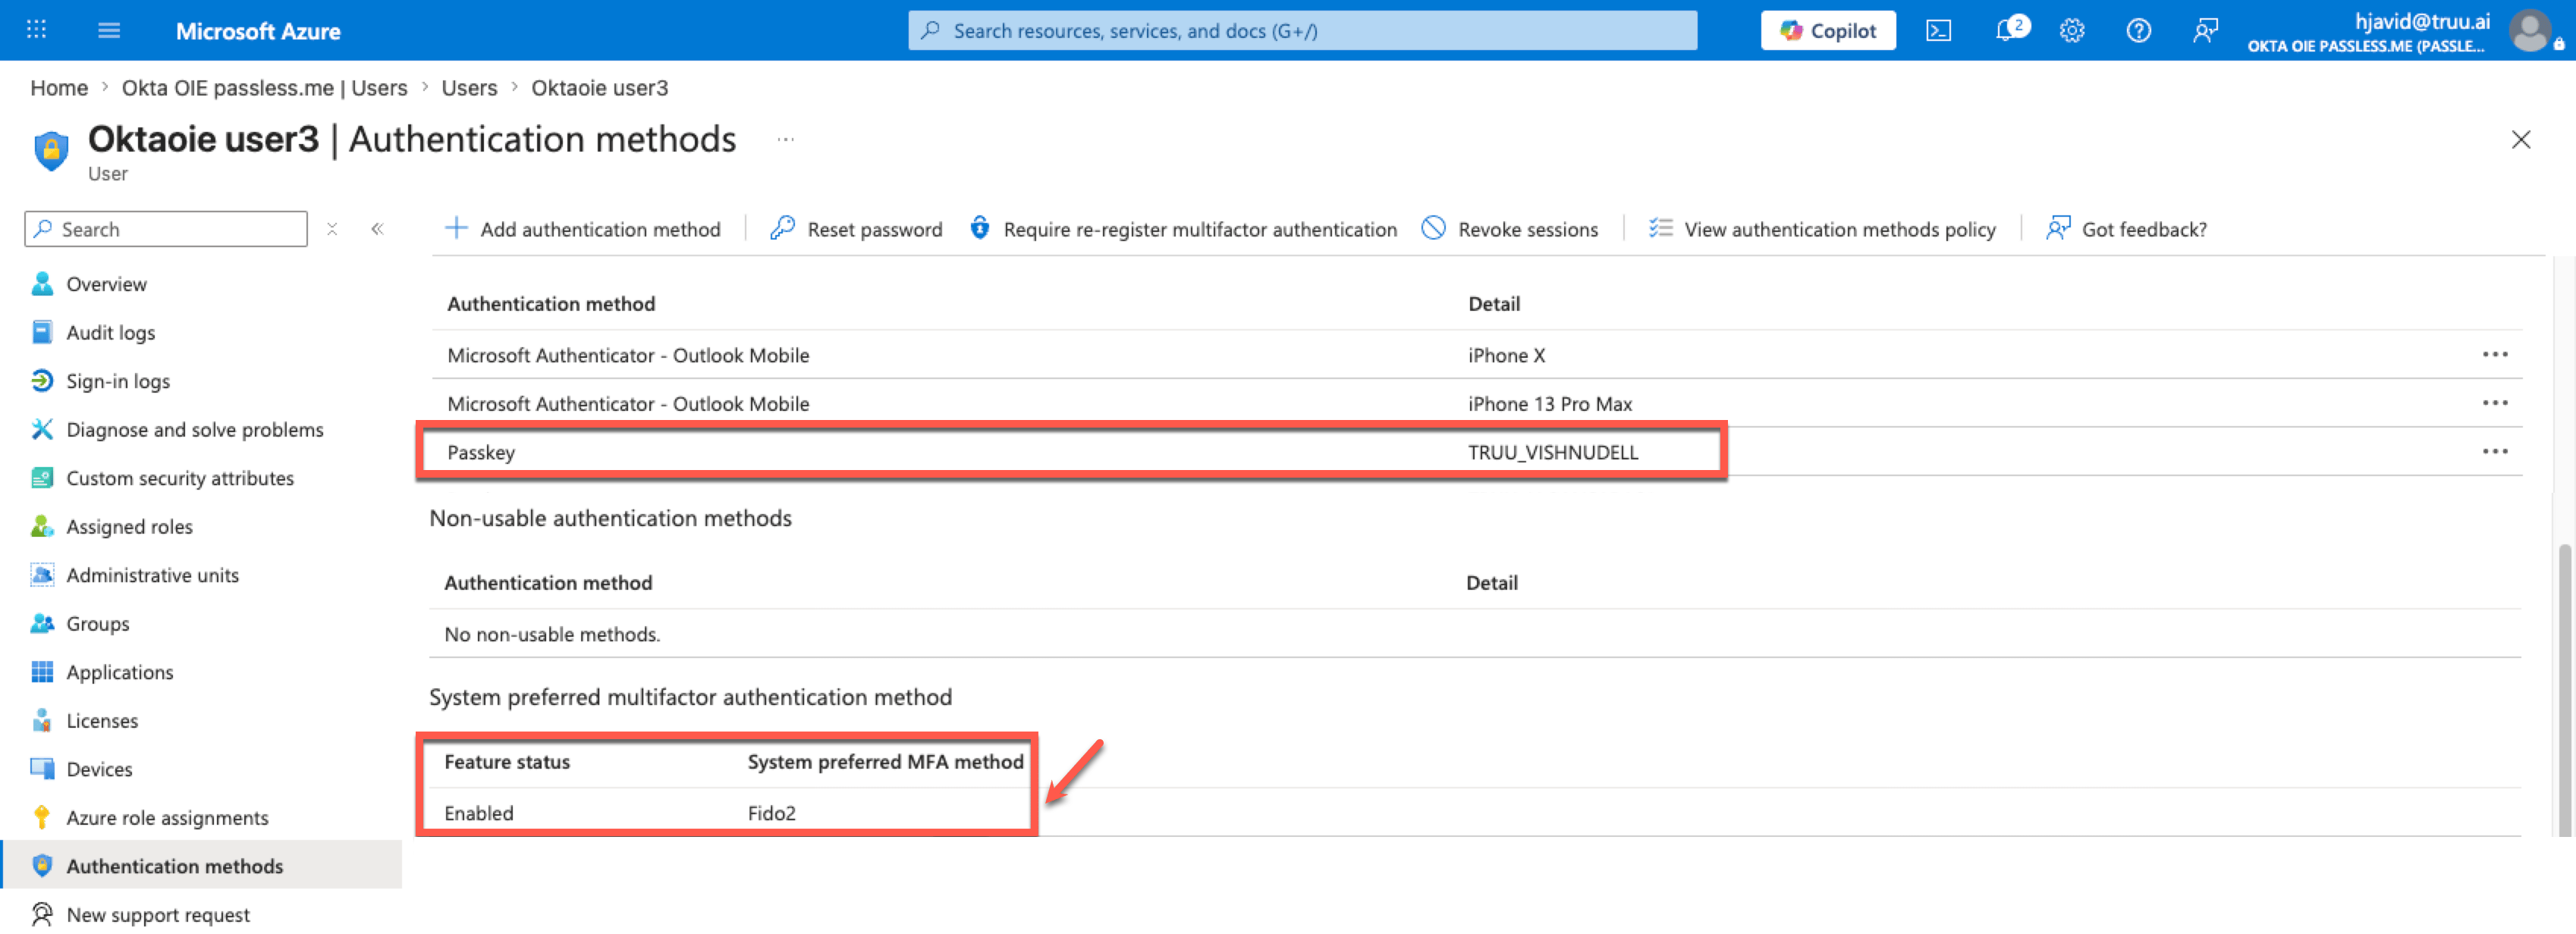Open ellipsis menu for iPhone 13 Pro Max row
The width and height of the screenshot is (2576, 934).
(x=2494, y=403)
